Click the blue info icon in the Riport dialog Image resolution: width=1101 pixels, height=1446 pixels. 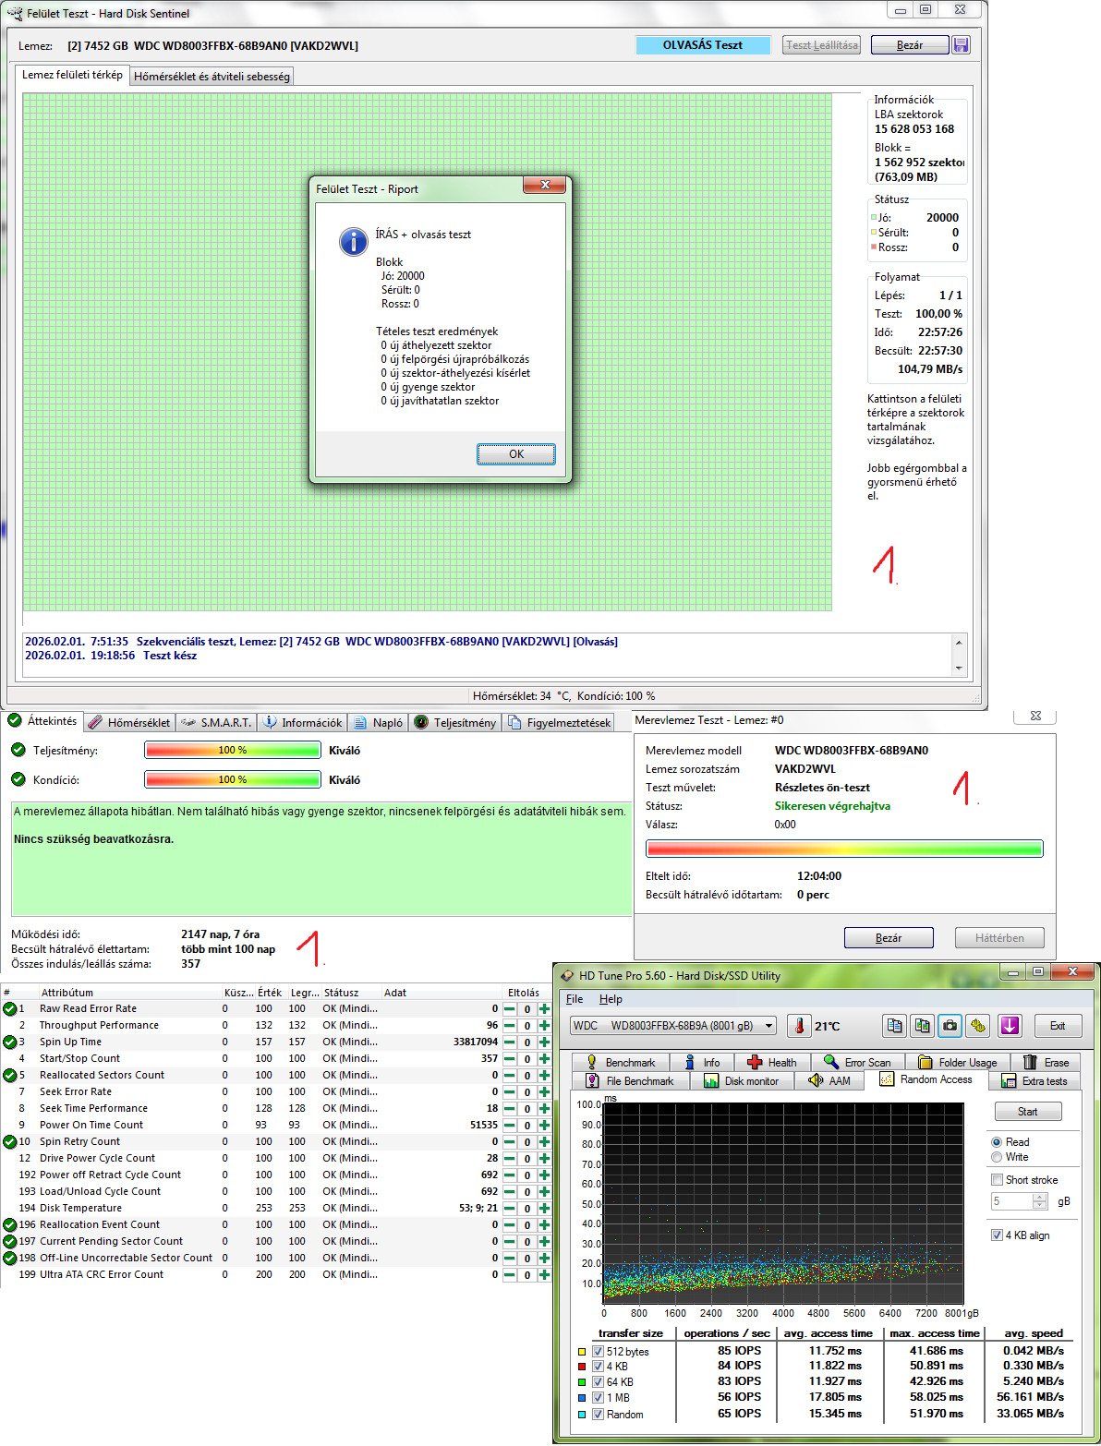point(354,241)
